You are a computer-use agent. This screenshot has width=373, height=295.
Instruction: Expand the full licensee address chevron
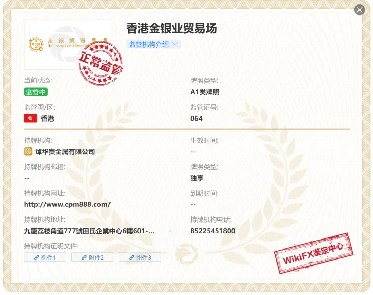(x=171, y=231)
